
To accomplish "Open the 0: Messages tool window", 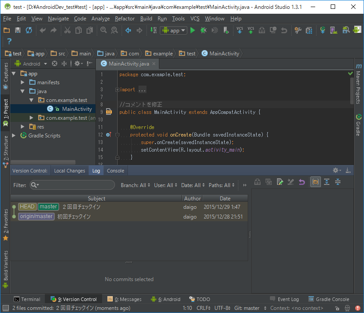I will pyautogui.click(x=124, y=299).
